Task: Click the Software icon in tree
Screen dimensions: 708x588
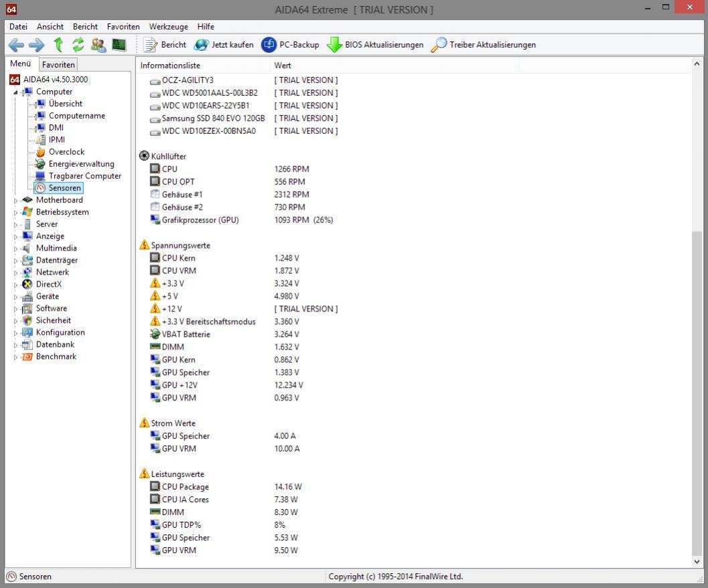Action: point(27,309)
